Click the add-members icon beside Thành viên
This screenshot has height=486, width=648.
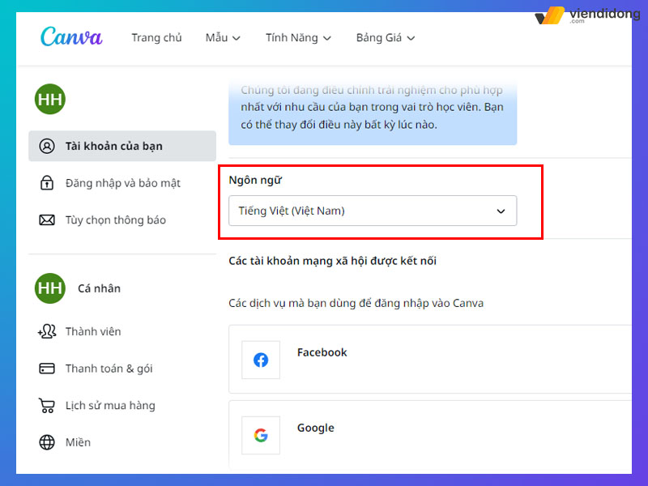pyautogui.click(x=47, y=331)
